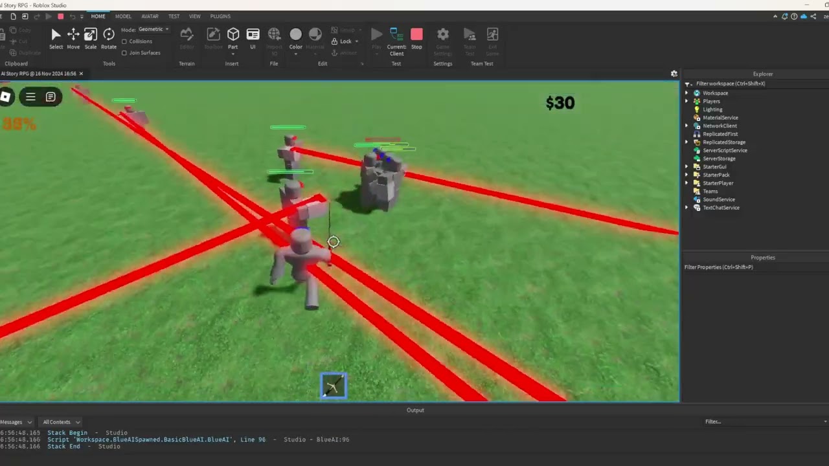Close the AI Story RPG document tab
This screenshot has height=466, width=829.
81,74
